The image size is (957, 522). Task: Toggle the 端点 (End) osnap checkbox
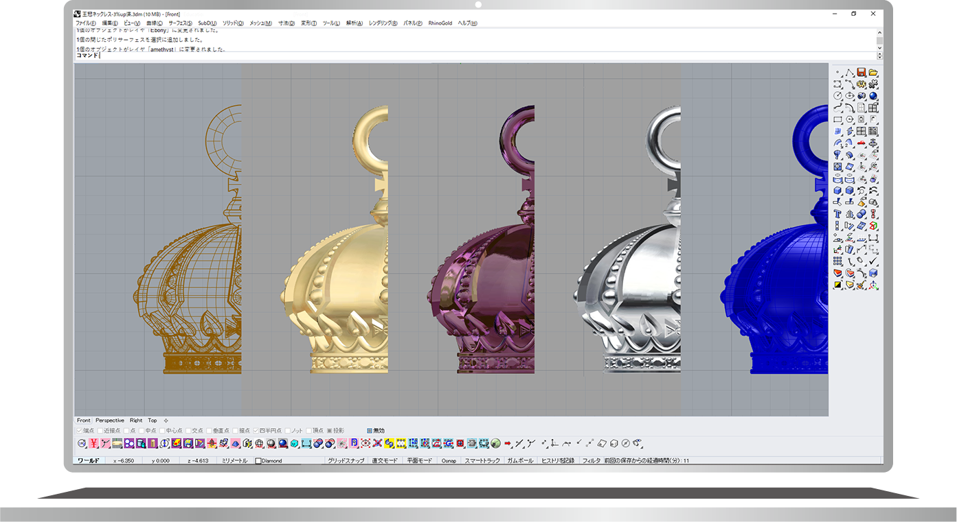[80, 431]
